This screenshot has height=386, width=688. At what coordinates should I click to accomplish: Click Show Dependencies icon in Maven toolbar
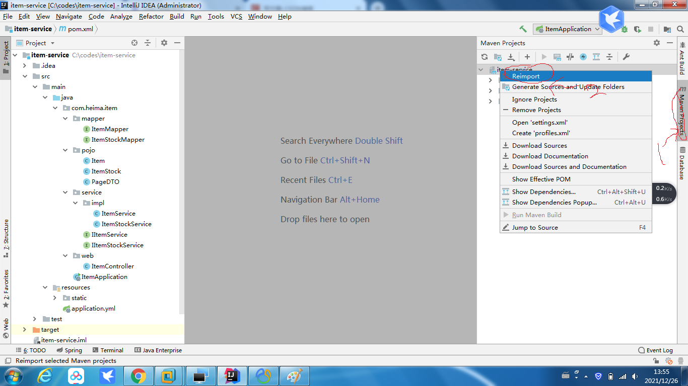[x=596, y=57]
